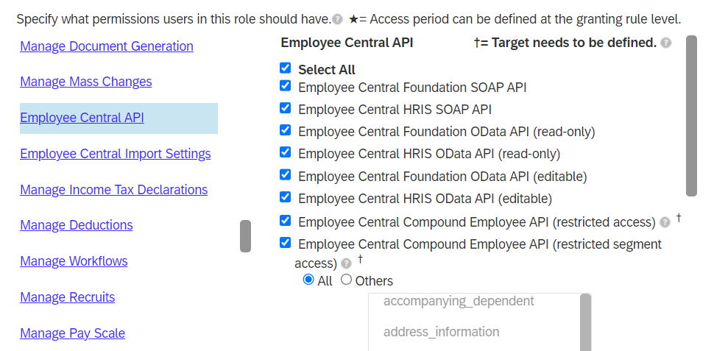The image size is (714, 351).
Task: Toggle Compound Employee API restricted segment access checkbox
Action: 285,243
